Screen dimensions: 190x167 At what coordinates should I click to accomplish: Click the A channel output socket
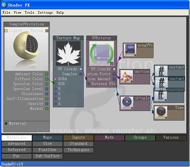(55, 104)
